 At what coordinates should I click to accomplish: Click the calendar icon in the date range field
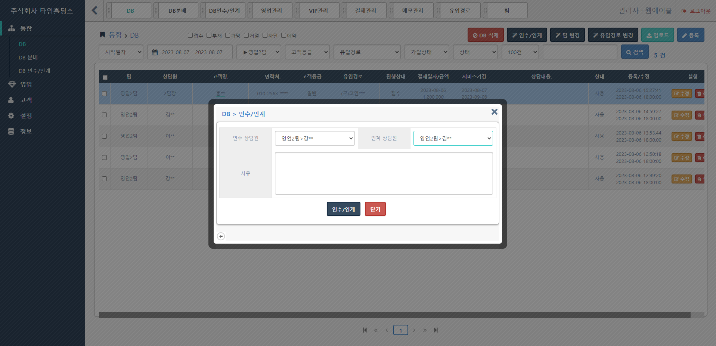tap(155, 52)
